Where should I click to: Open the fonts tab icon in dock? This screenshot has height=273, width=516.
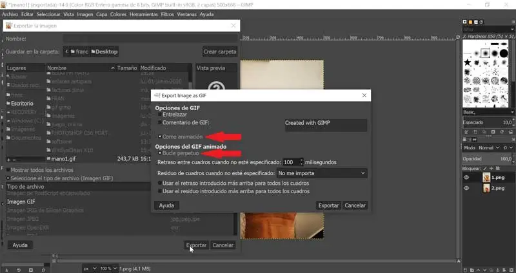(476, 22)
